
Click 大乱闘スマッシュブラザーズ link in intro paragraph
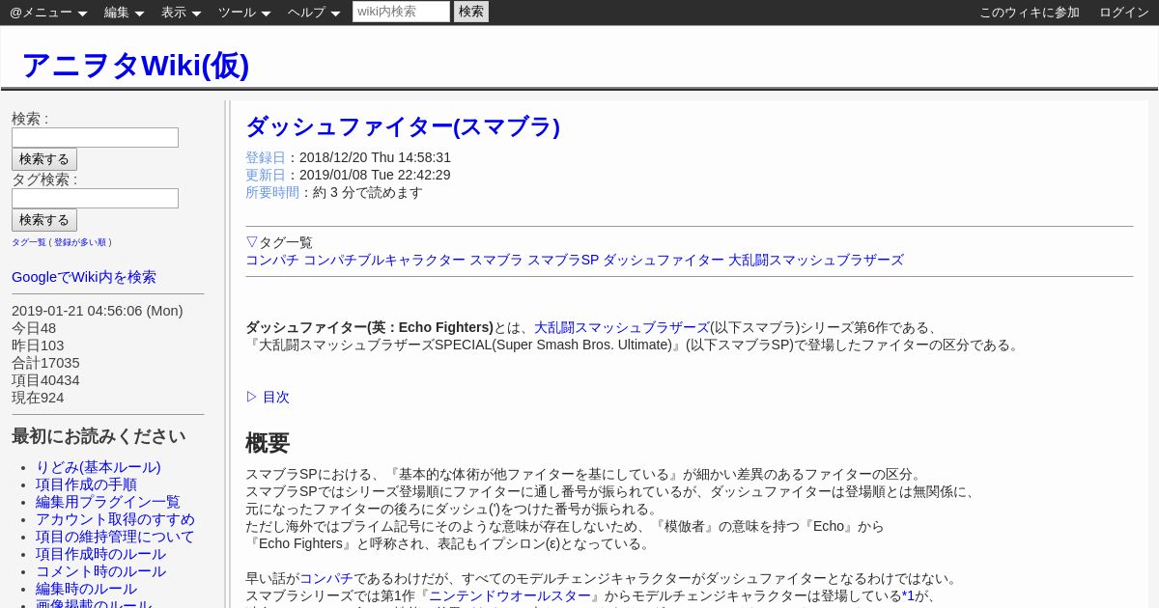pyautogui.click(x=622, y=327)
